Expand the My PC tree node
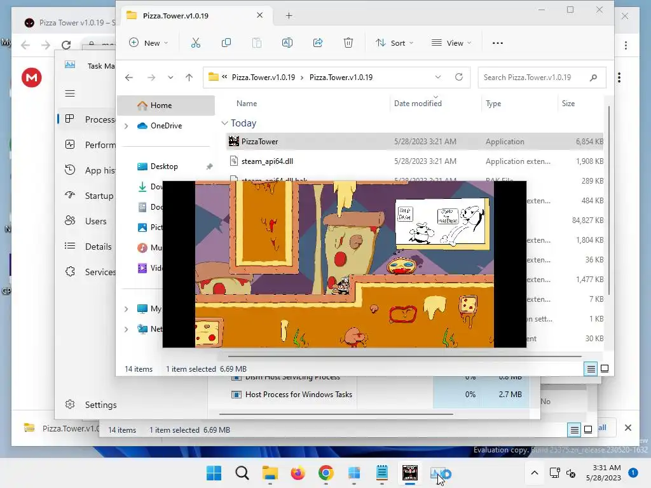 [127, 309]
